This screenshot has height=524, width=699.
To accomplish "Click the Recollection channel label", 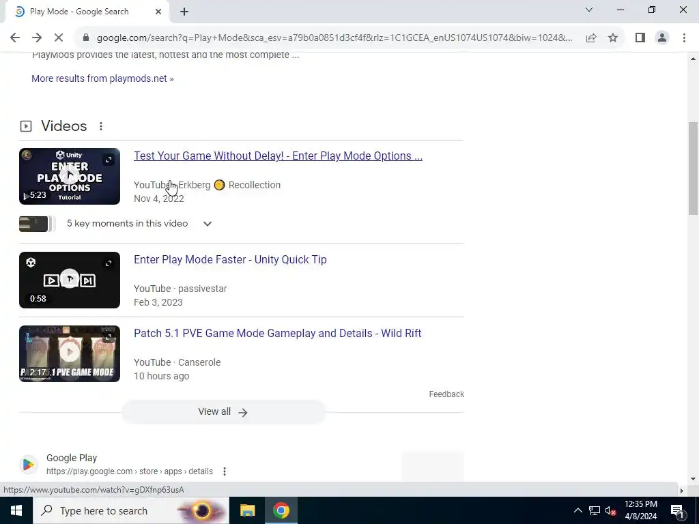I will pos(255,185).
